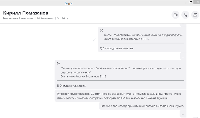Click Найти to search the conversation
200x118 pixels.
tap(64, 18)
